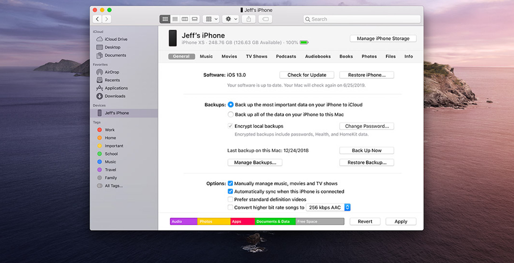
Task: Switch to the Movies tab
Action: [229, 57]
